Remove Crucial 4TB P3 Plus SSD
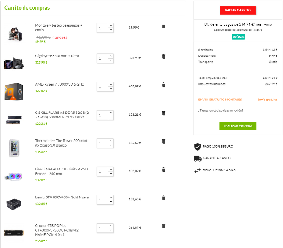Screen dimensions: 283x248 coord(163,226)
